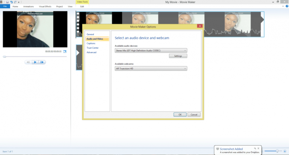Open the Visual Effects ribbon tab

(x=45, y=6)
